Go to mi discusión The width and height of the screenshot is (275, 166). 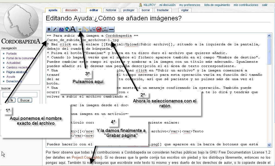pos(168,5)
